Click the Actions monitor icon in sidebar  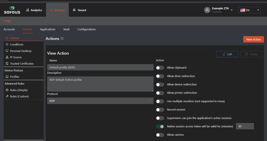(x=7, y=38)
